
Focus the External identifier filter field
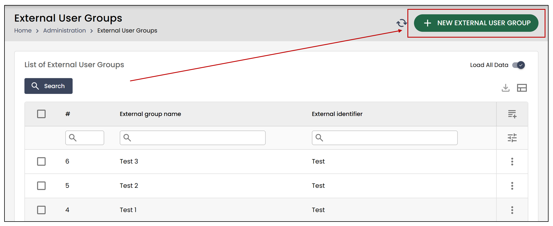pyautogui.click(x=385, y=138)
